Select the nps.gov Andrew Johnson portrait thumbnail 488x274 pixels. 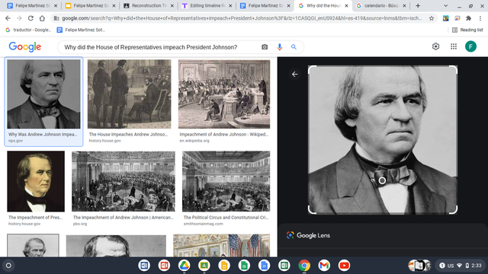click(x=43, y=94)
